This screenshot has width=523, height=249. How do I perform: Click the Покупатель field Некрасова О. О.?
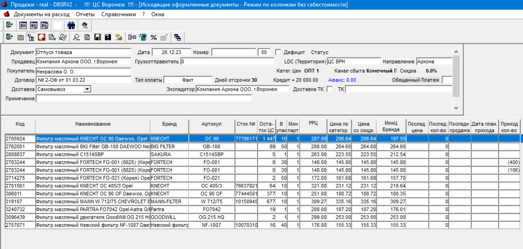coord(83,71)
